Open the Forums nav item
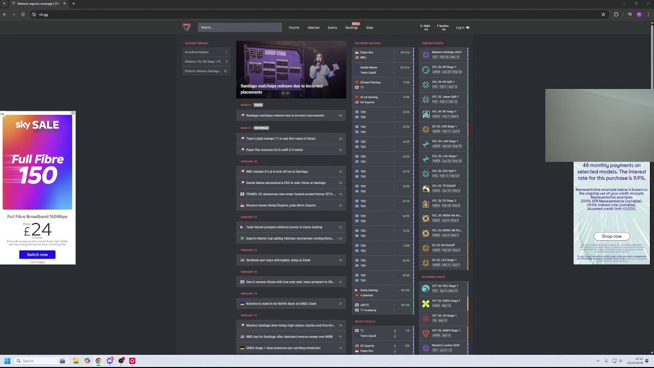The width and height of the screenshot is (654, 368). click(294, 28)
